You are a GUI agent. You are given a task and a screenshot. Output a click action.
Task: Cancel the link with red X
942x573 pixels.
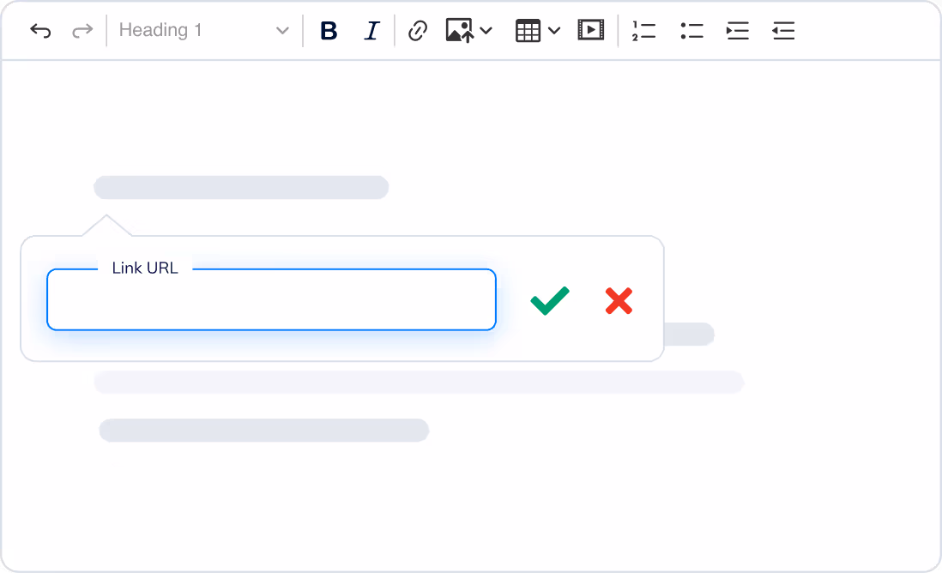[619, 300]
